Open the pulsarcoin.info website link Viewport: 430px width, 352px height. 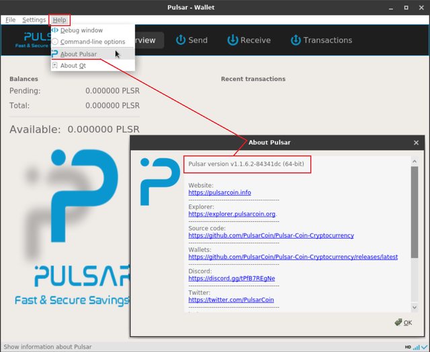point(220,192)
